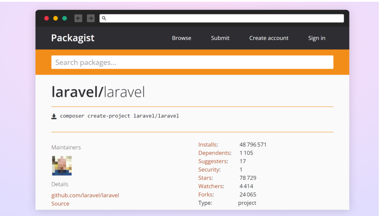Open the Source link
The height and width of the screenshot is (216, 385).
point(60,204)
